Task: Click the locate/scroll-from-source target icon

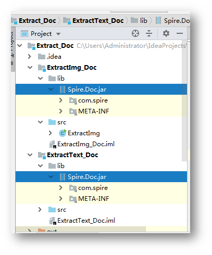Action: pyautogui.click(x=135, y=33)
